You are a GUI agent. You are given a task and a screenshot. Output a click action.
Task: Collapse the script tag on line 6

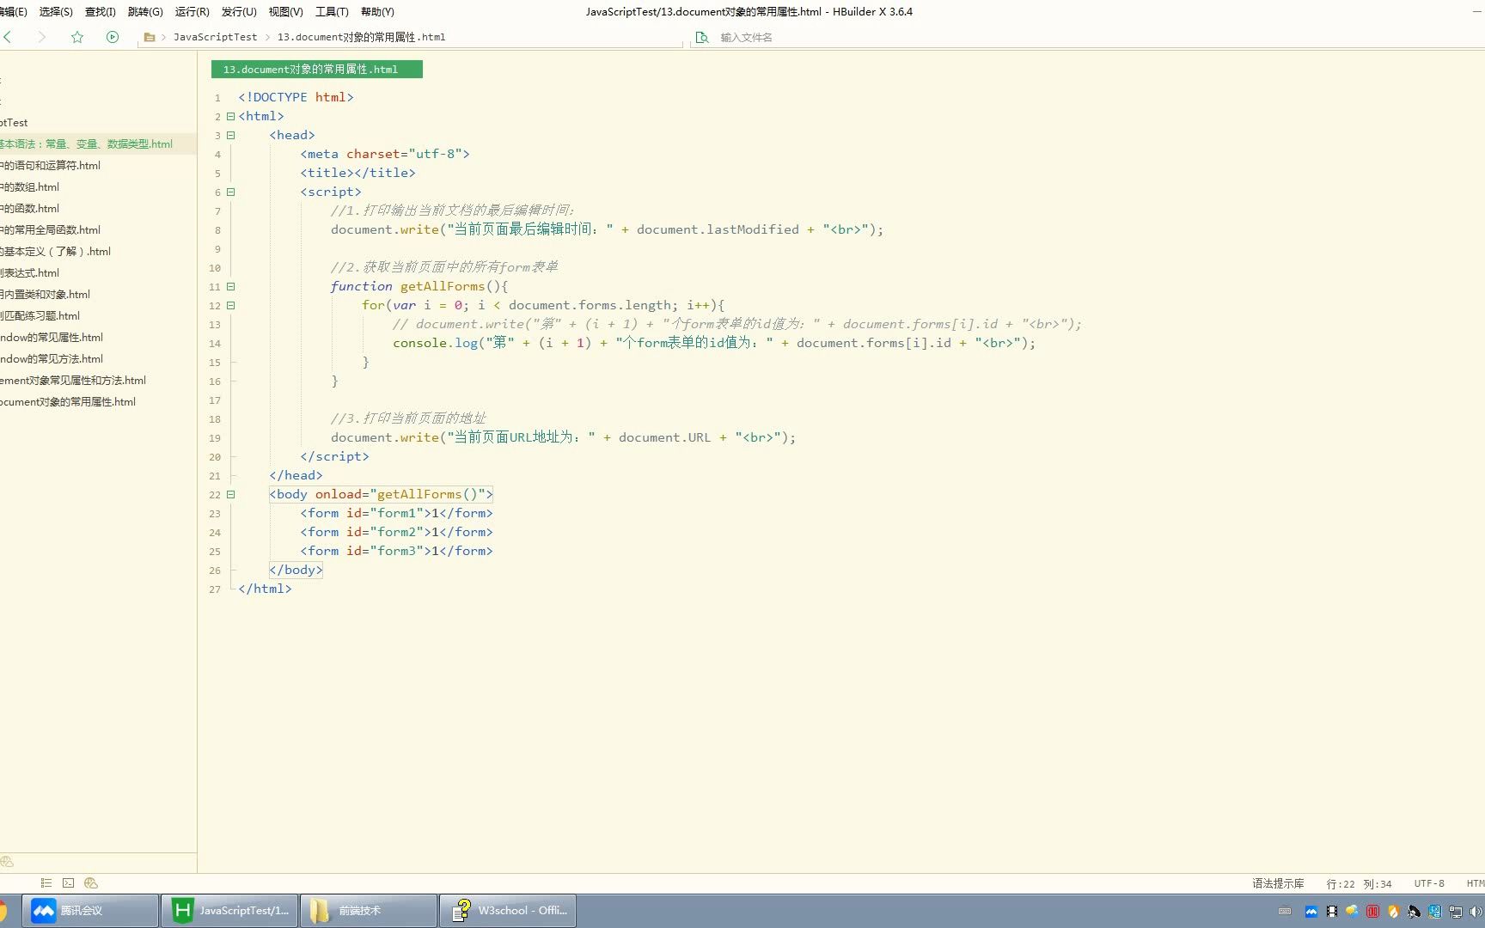(x=230, y=192)
